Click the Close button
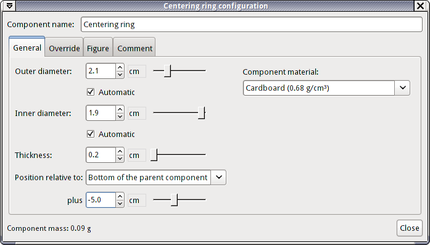 click(x=410, y=228)
